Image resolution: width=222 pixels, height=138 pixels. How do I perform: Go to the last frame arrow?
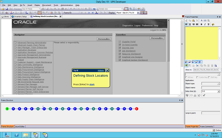93,13
